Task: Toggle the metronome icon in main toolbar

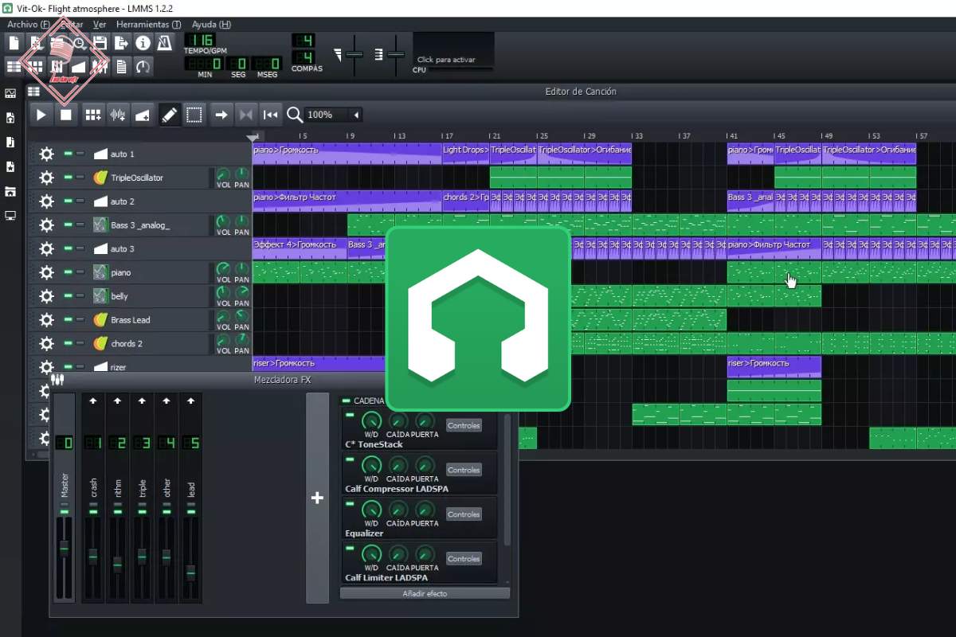Action: click(x=165, y=43)
